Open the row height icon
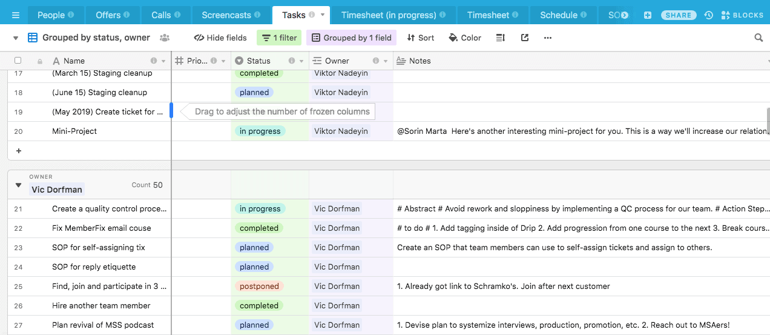Screen dimensions: 770x335 [x=500, y=38]
